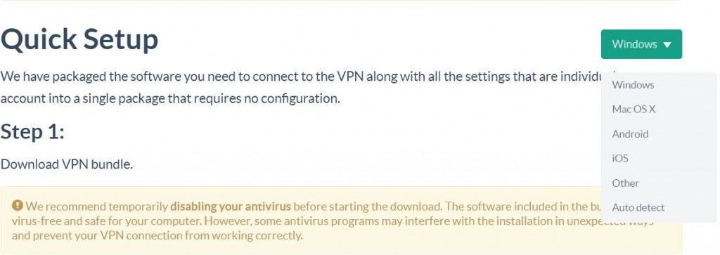This screenshot has height=255, width=720.
Task: Click the exclamation warning icon in notice
Action: [x=18, y=205]
